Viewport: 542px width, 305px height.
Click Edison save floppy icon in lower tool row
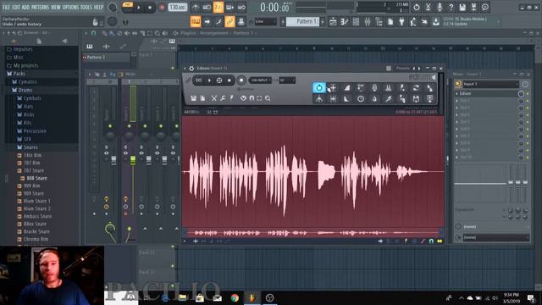coord(194,98)
